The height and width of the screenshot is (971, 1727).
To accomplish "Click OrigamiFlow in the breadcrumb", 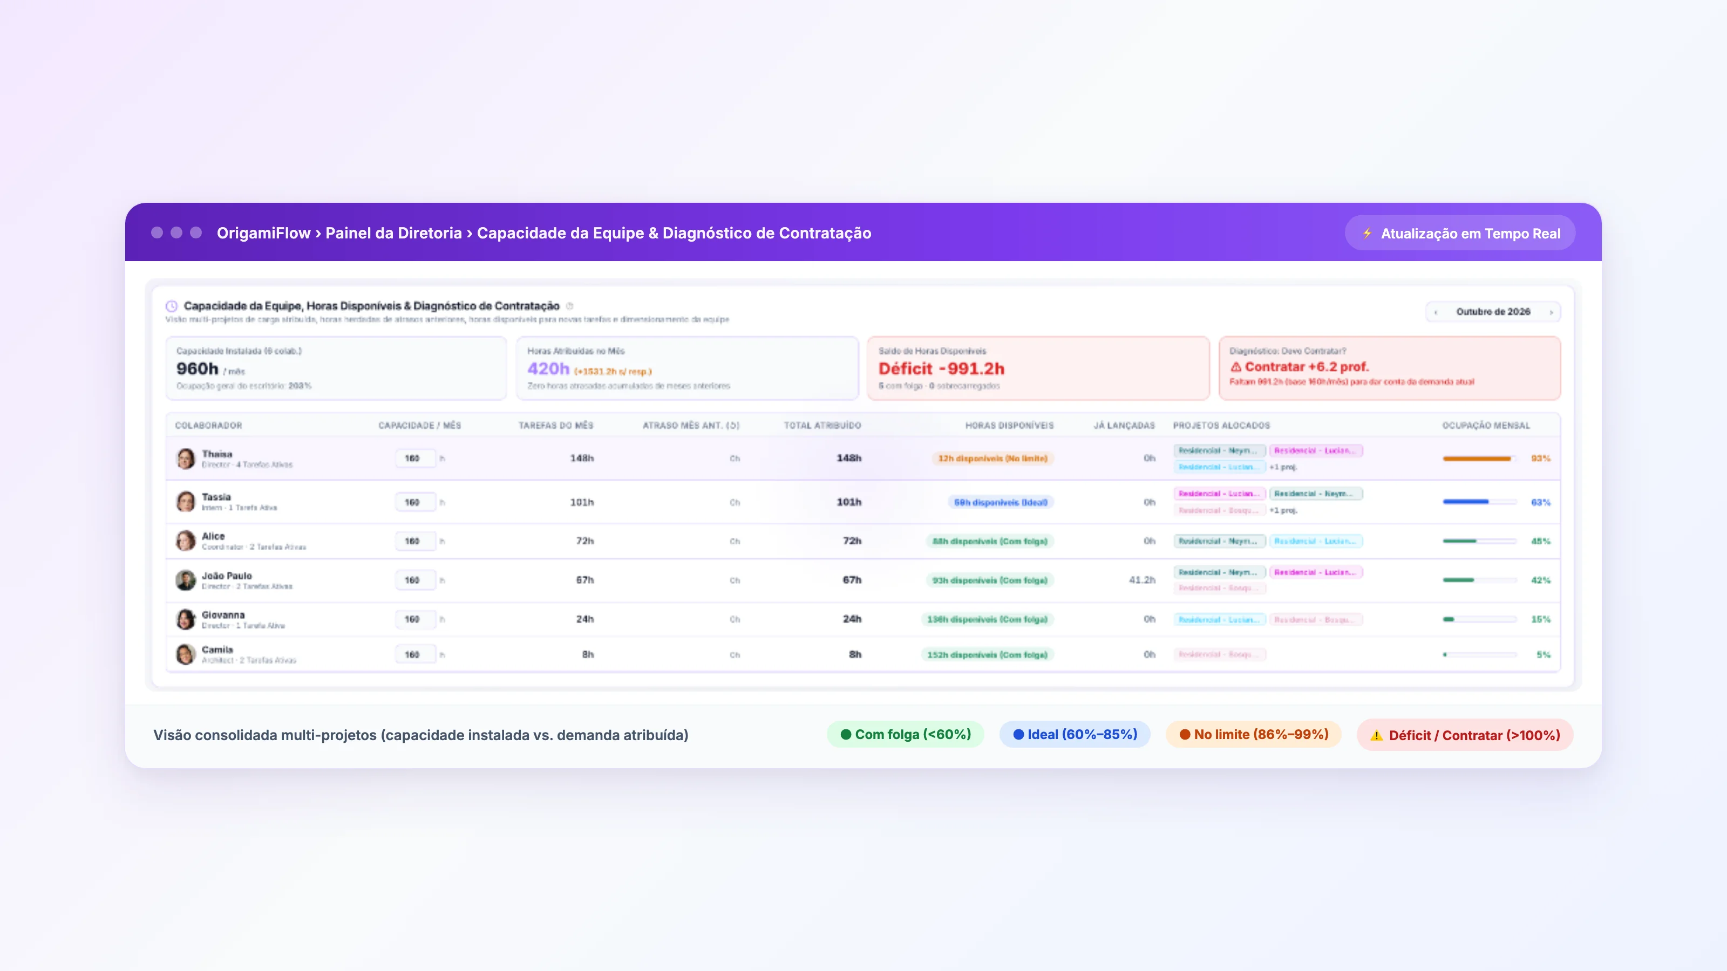I will 263,233.
